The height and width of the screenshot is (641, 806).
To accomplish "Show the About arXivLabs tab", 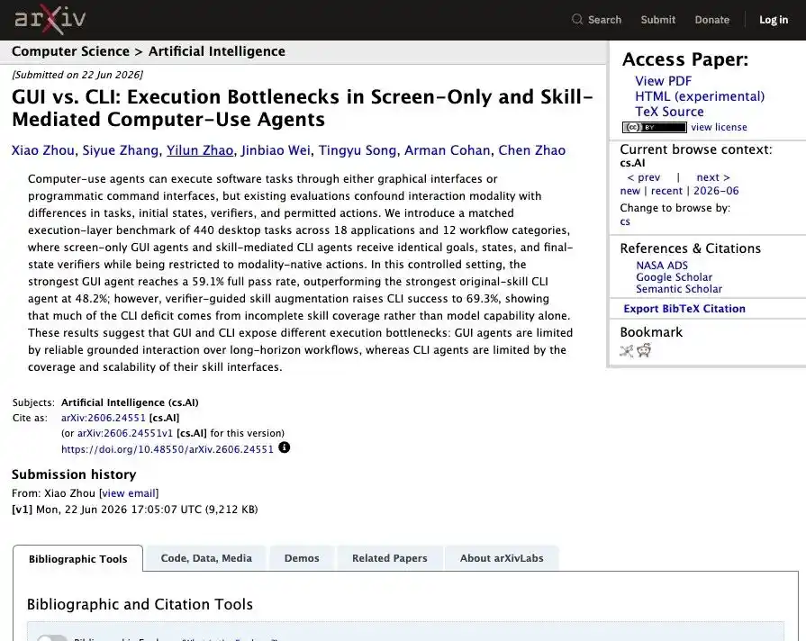I will (502, 558).
